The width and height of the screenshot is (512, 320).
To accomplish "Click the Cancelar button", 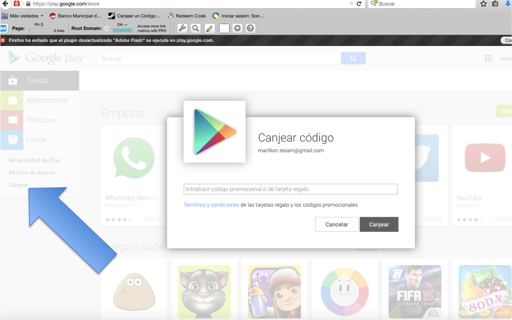I will click(337, 224).
